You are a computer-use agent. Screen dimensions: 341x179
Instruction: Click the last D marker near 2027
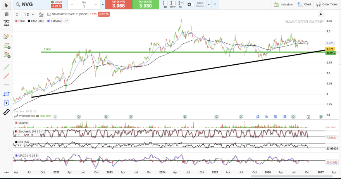320,117
